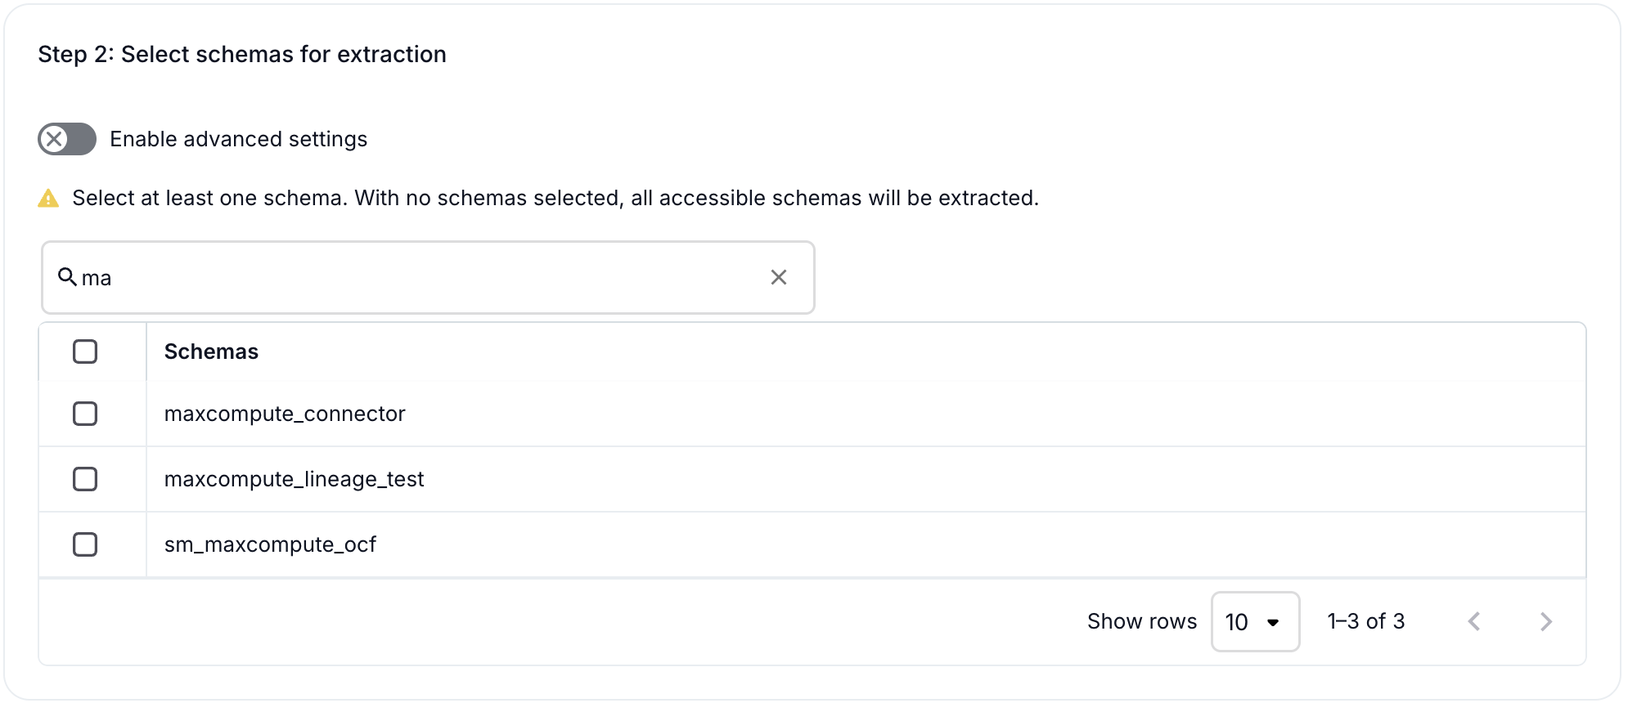Click the Show rows label text
1628x703 pixels.
point(1141,621)
